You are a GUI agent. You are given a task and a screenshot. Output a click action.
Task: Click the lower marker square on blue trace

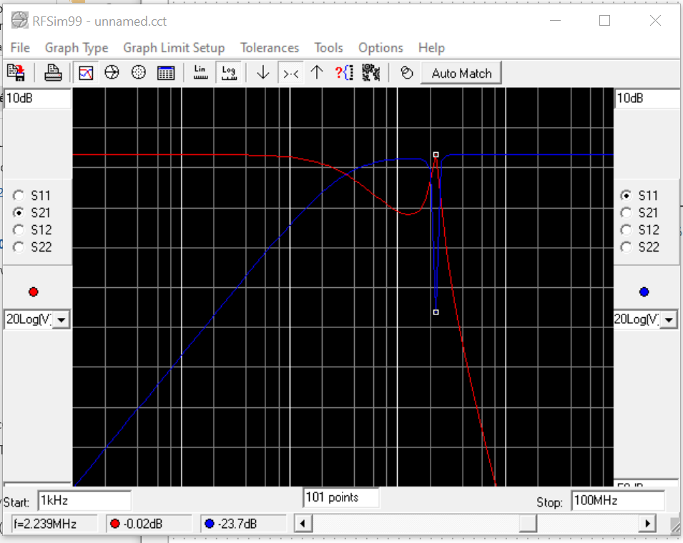coord(436,312)
